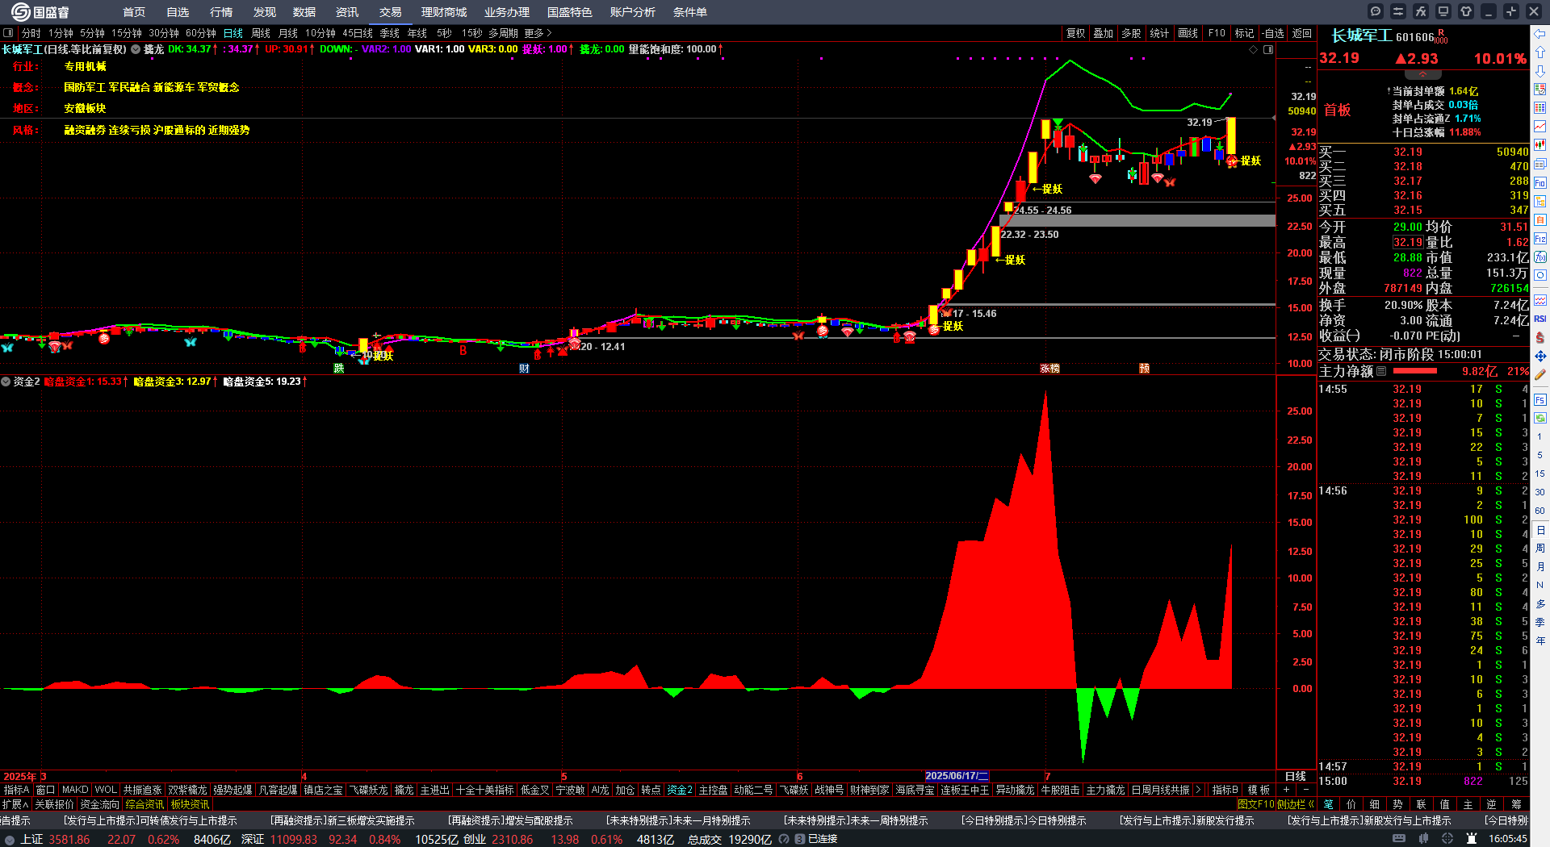Image resolution: width=1550 pixels, height=847 pixels.
Task: Open the 理财商城 menu
Action: coord(444,12)
